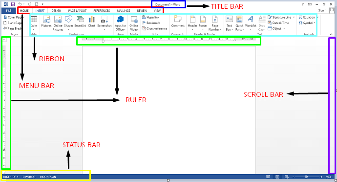This screenshot has height=182, width=337.
Task: Insert Date & Time
Action: (278, 23)
